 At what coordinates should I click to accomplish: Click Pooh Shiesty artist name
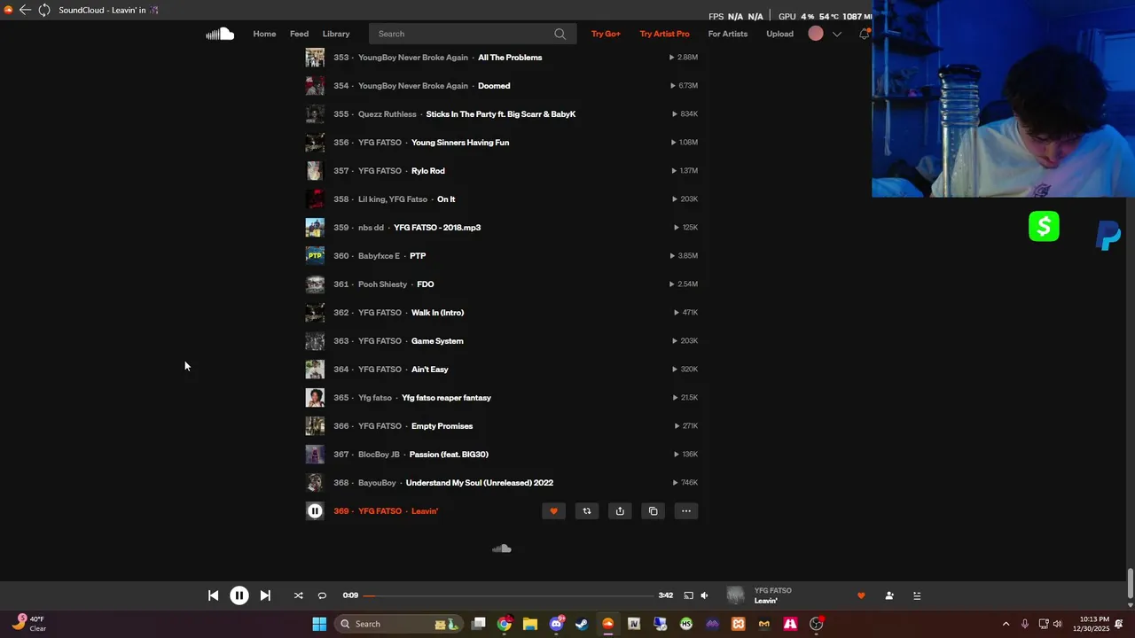pos(382,284)
